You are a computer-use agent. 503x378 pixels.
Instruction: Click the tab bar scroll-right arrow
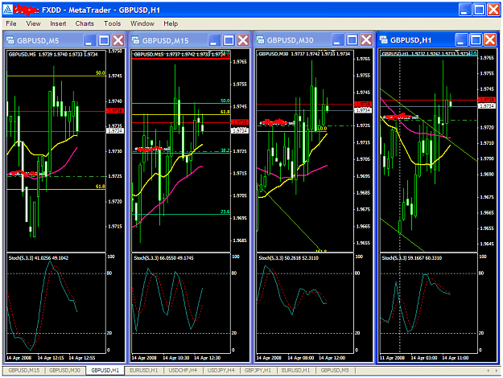pyautogui.click(x=495, y=371)
